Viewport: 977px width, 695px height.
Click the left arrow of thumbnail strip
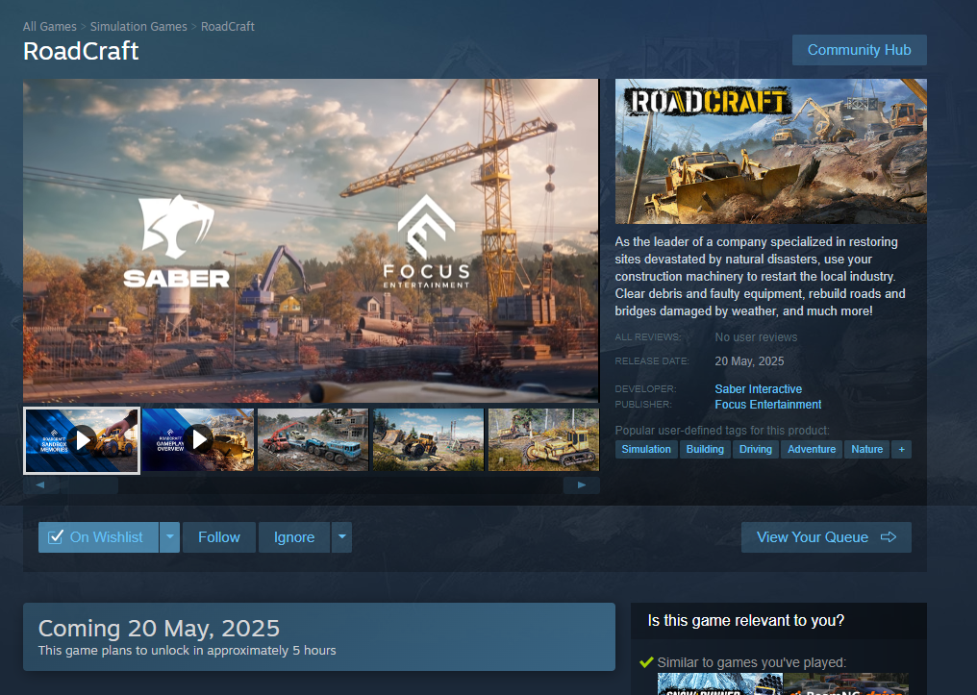click(39, 485)
